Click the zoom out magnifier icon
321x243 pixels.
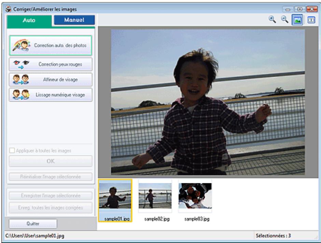click(284, 20)
